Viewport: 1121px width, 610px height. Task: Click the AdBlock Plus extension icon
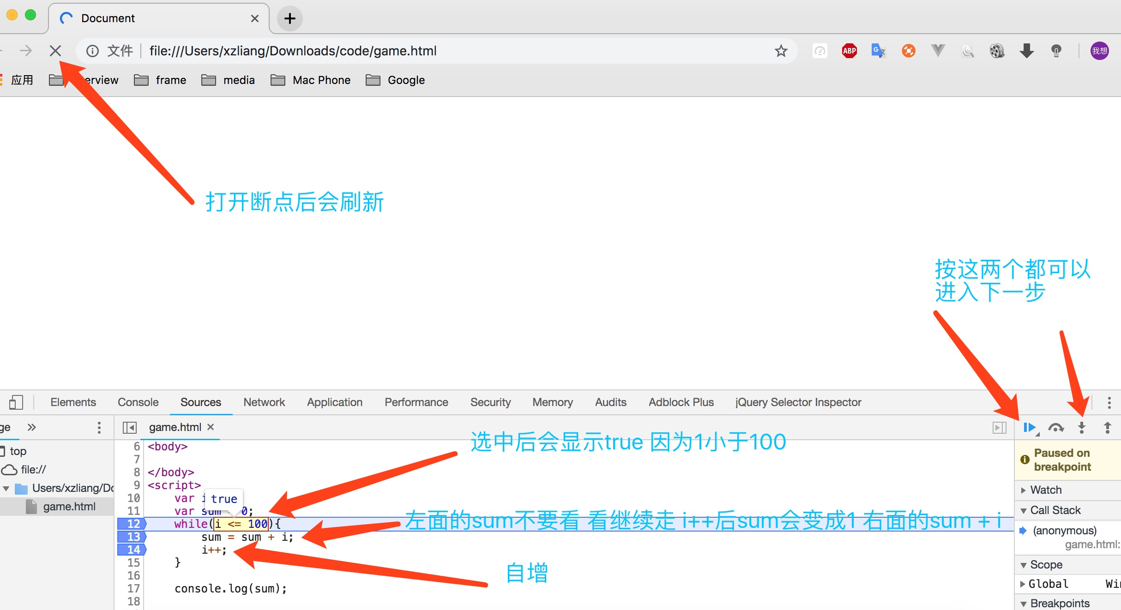849,51
